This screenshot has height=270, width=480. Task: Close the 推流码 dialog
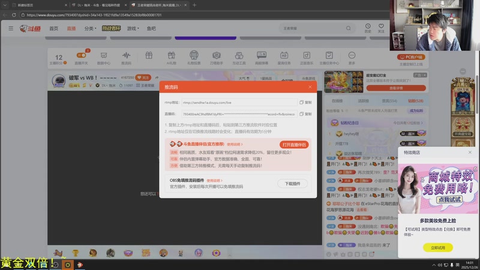coord(310,87)
